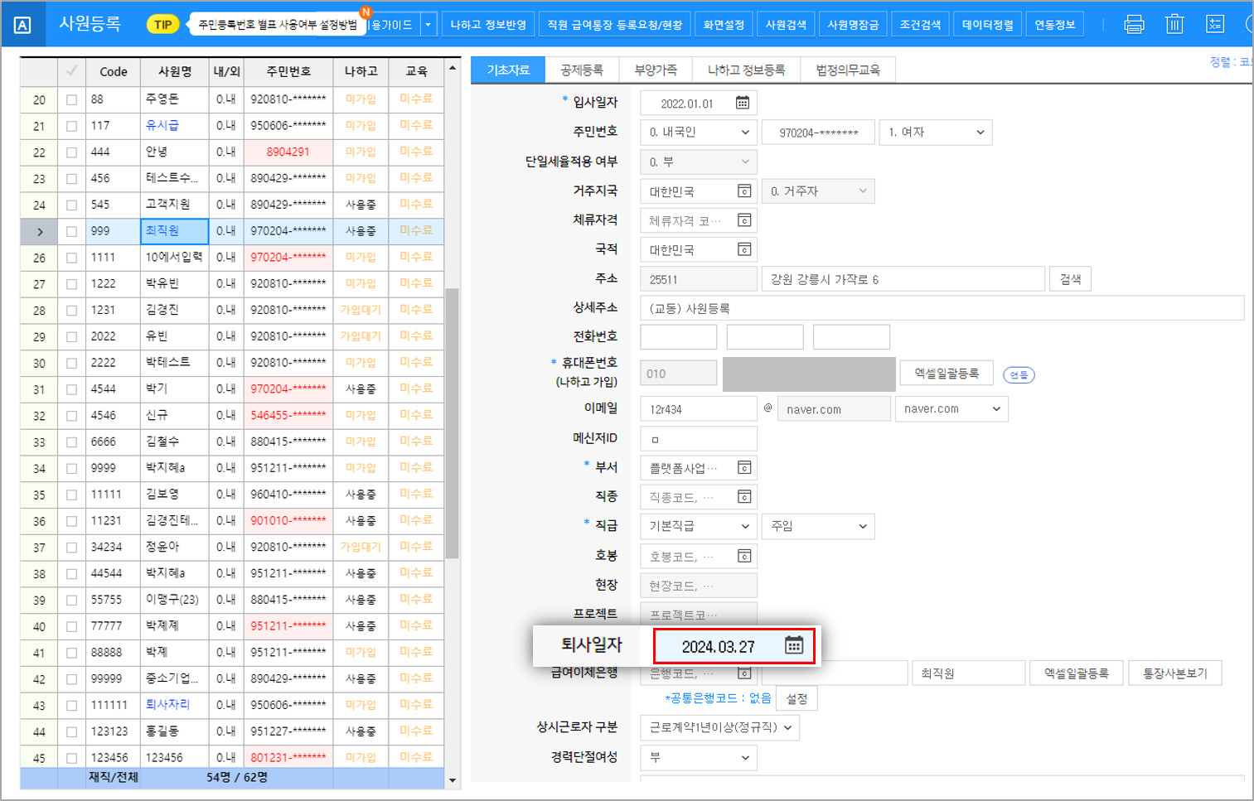Open code lookup icon for 거주지국

(744, 191)
